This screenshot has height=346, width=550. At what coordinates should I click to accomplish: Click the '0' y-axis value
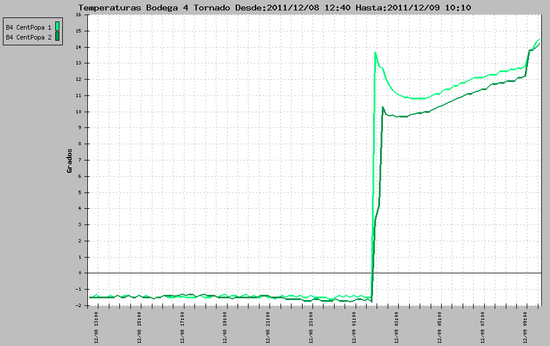tap(80, 273)
